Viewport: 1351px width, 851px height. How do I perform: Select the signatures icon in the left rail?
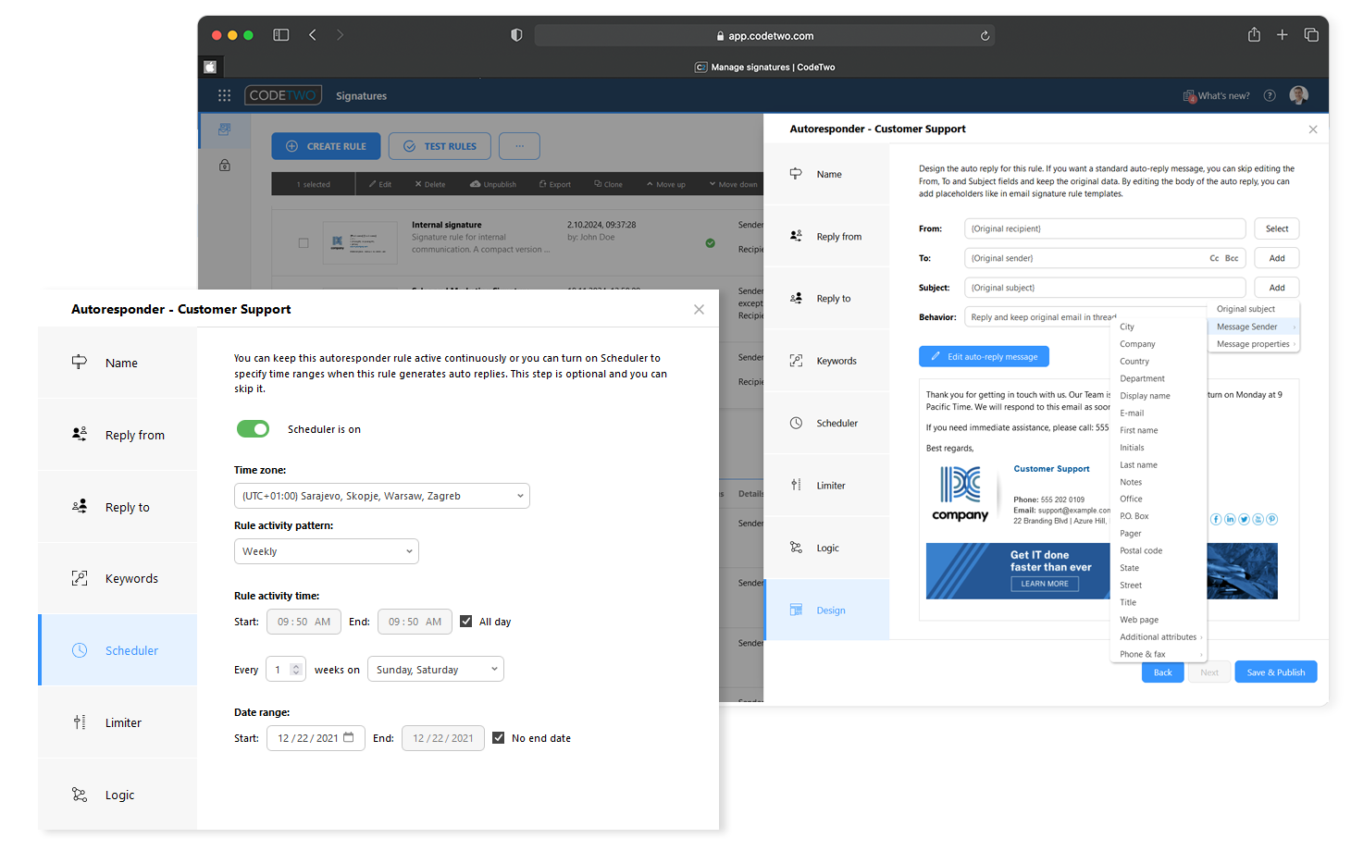pyautogui.click(x=224, y=130)
